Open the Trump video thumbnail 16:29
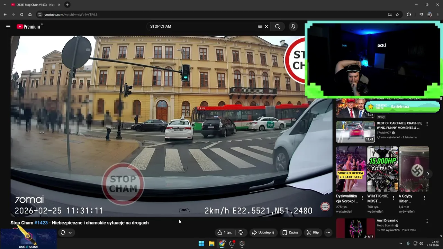Image resolution: width=443 pixels, height=249 pixels. click(x=355, y=108)
